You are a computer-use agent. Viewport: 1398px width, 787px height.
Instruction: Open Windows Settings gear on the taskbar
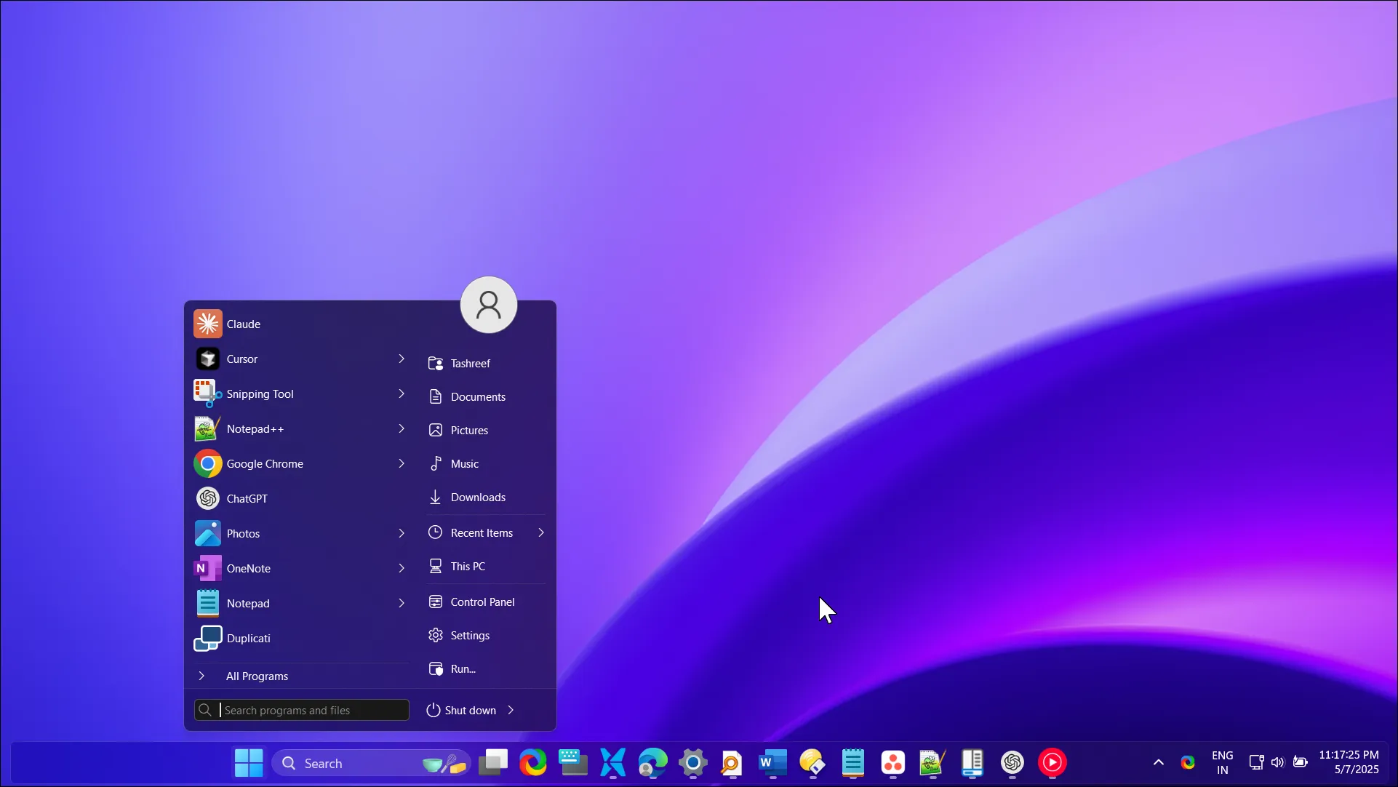coord(692,762)
